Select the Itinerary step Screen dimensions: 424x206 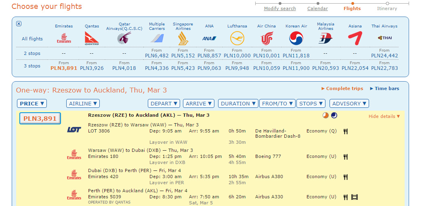[x=387, y=8]
